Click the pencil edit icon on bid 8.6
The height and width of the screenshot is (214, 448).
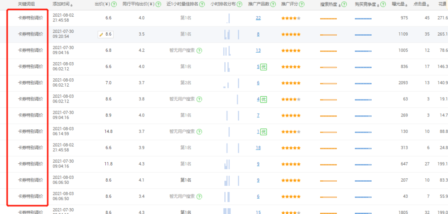click(x=101, y=34)
